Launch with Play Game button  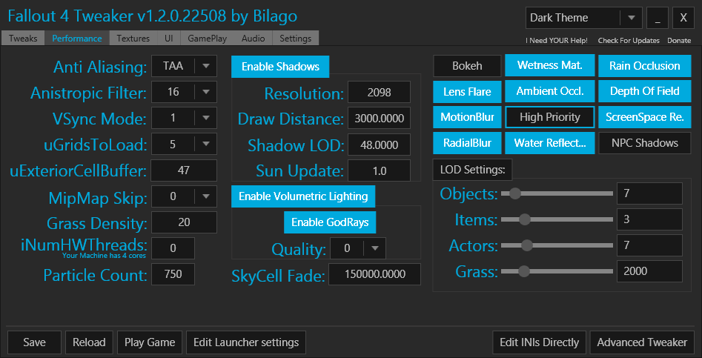pos(150,342)
